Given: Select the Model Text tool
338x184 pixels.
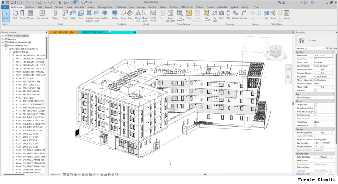Looking at the screenshot, I should (138, 16).
